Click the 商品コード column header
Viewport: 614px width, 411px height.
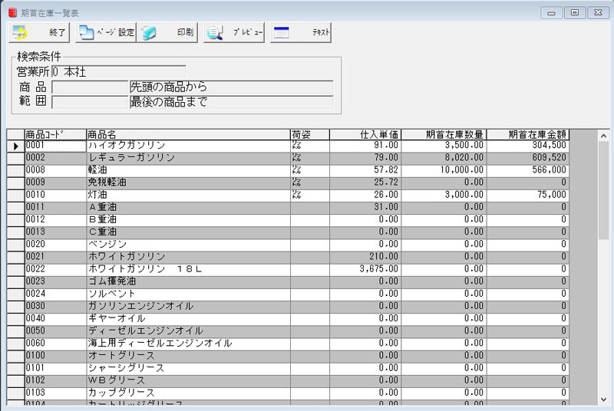(x=54, y=134)
